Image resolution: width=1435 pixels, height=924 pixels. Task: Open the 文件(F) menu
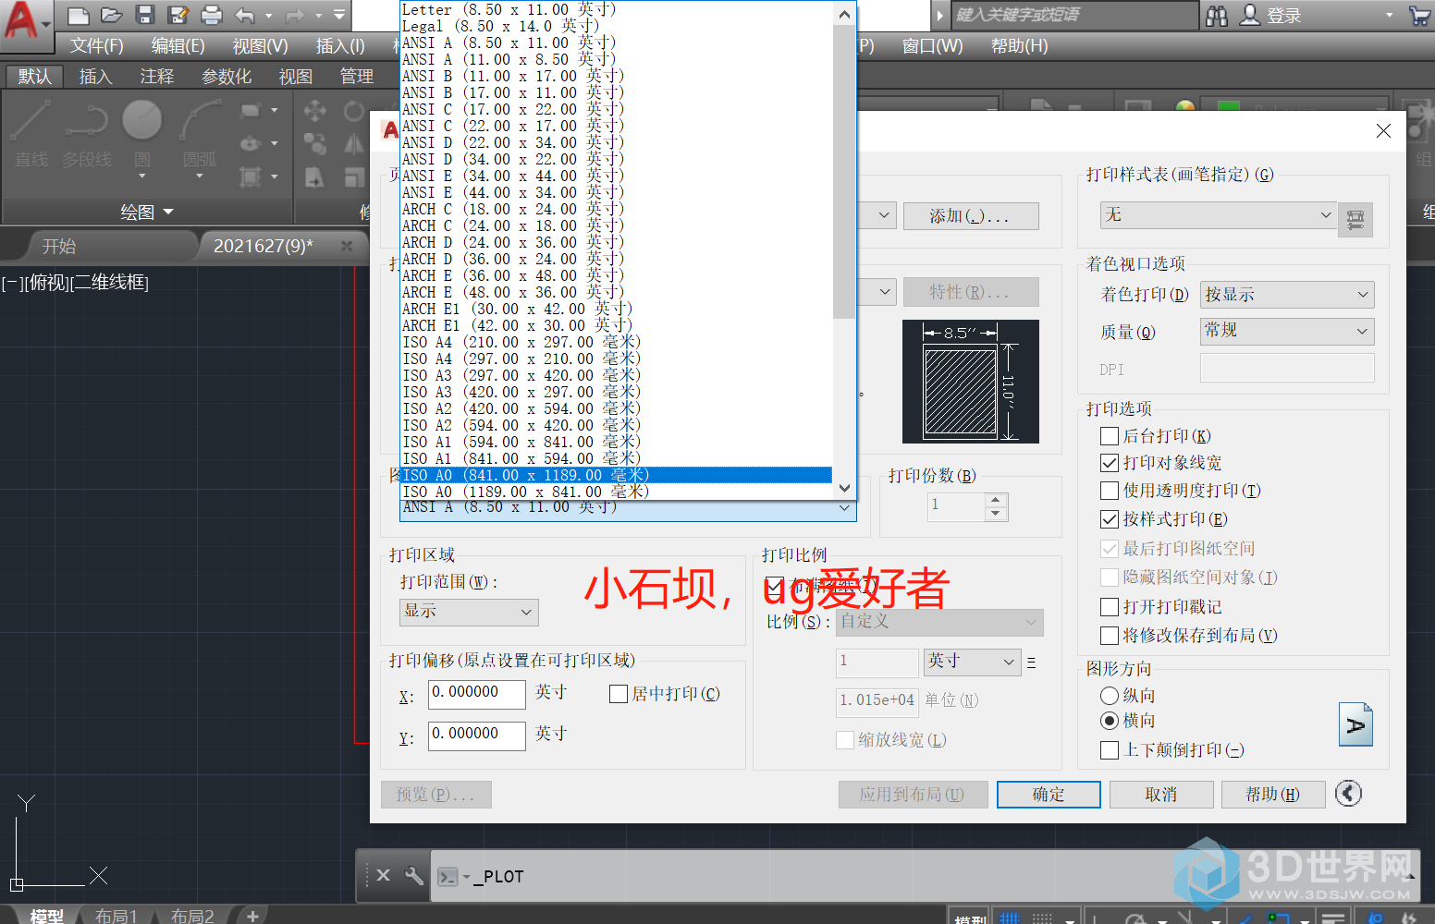point(97,45)
